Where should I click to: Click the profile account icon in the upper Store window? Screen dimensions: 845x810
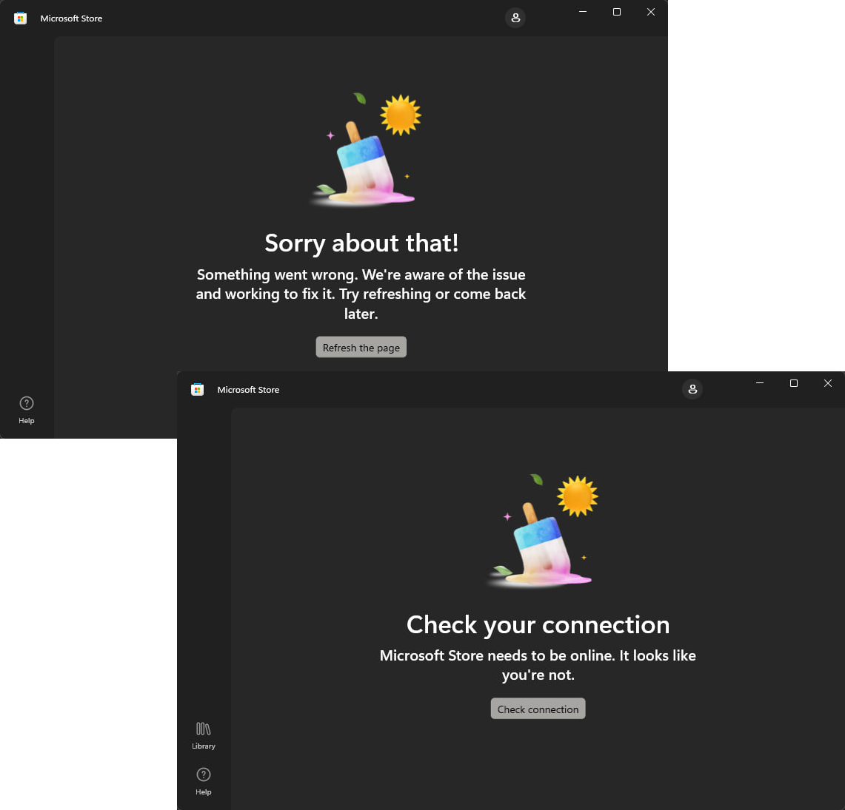click(515, 18)
